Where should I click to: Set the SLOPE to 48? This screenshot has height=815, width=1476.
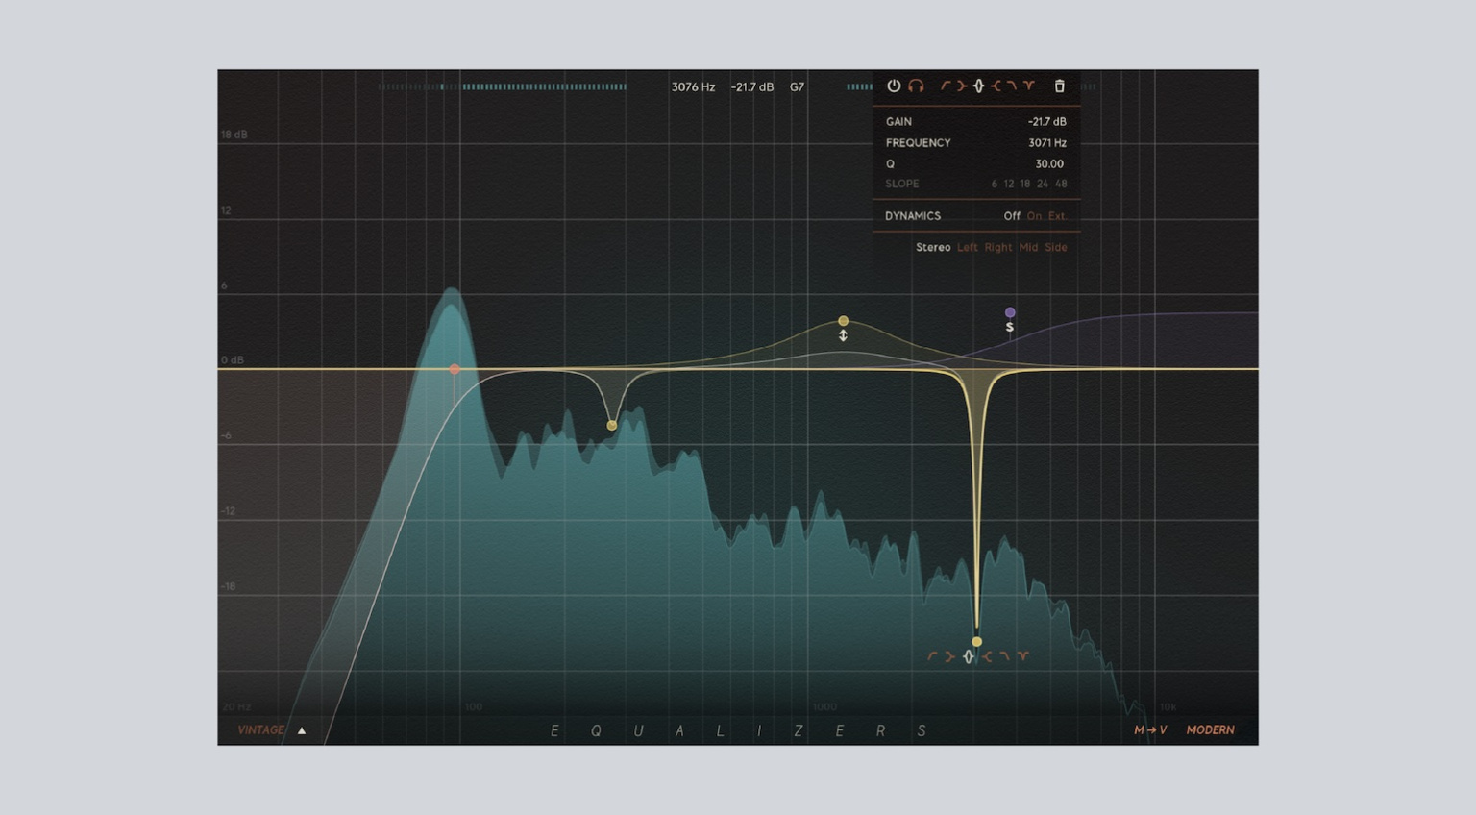point(1061,184)
